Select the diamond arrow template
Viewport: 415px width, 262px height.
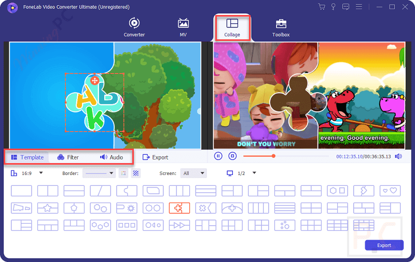[364, 191]
